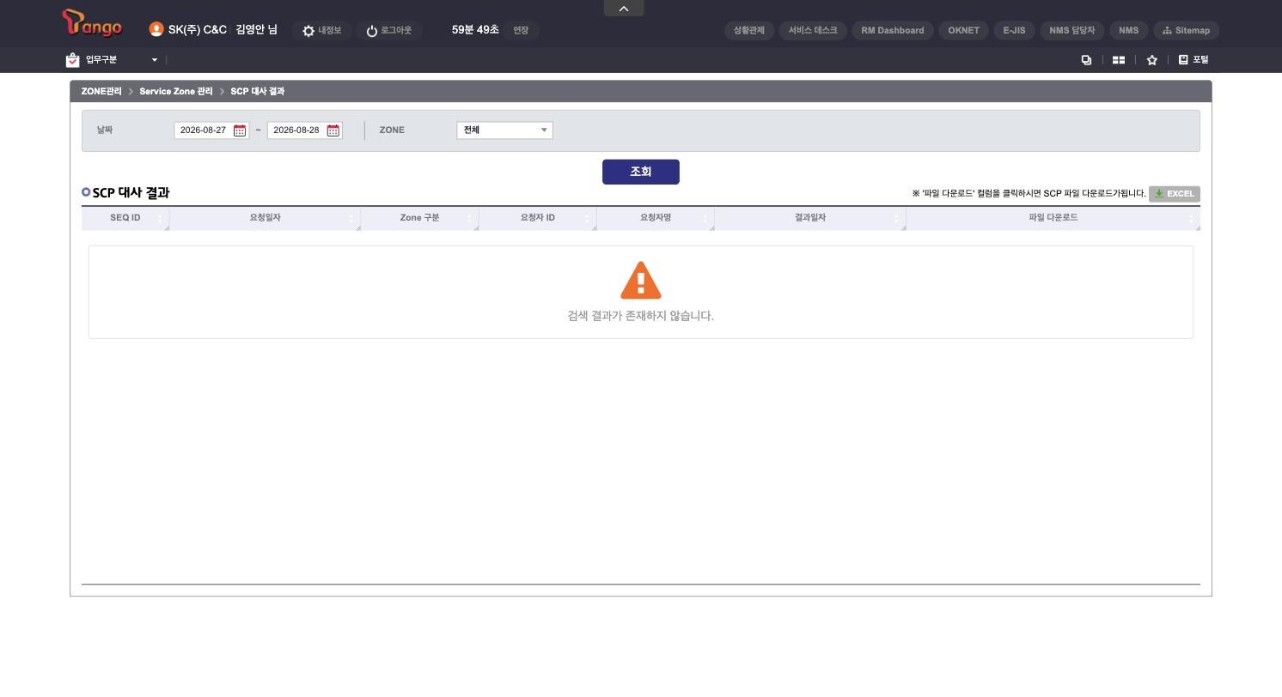The height and width of the screenshot is (697, 1282).
Task: Download results with the EXCEL button
Action: (1175, 194)
